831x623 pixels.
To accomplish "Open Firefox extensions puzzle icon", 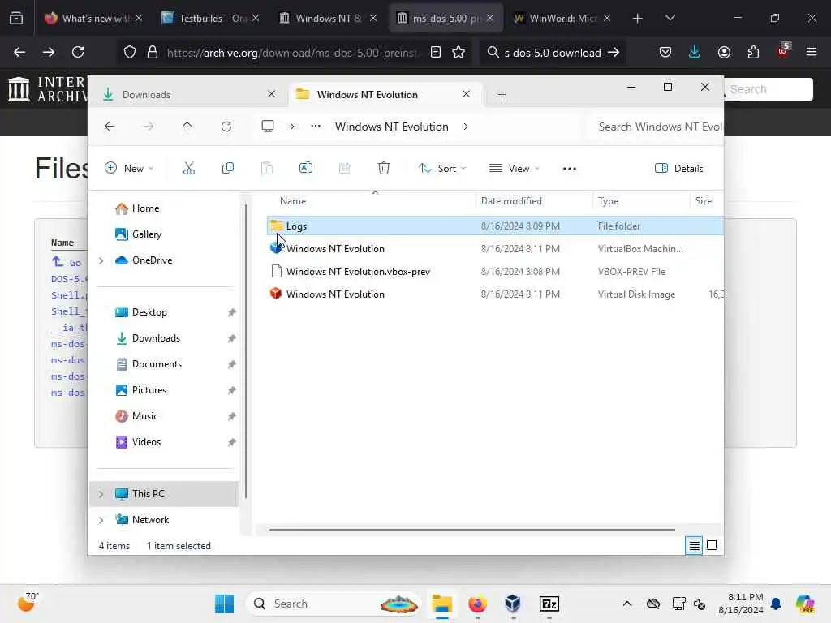I will coord(753,52).
